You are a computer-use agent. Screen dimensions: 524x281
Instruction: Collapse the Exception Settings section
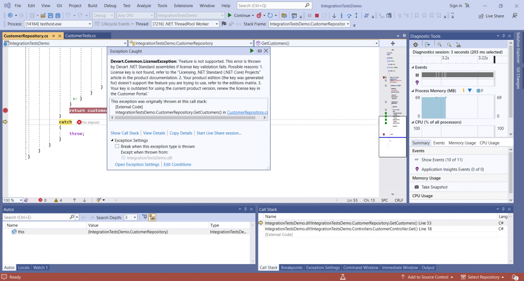point(112,140)
